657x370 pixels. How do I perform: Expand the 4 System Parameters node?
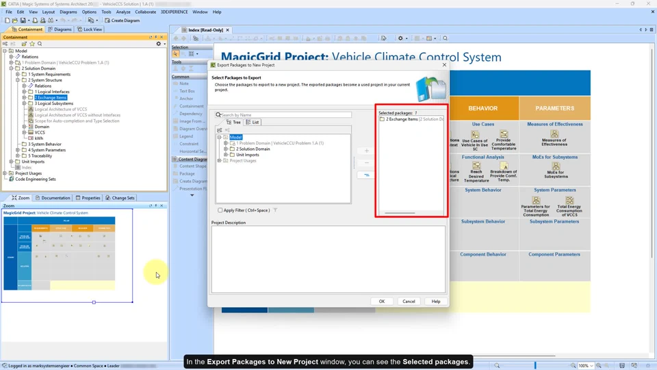pos(18,150)
